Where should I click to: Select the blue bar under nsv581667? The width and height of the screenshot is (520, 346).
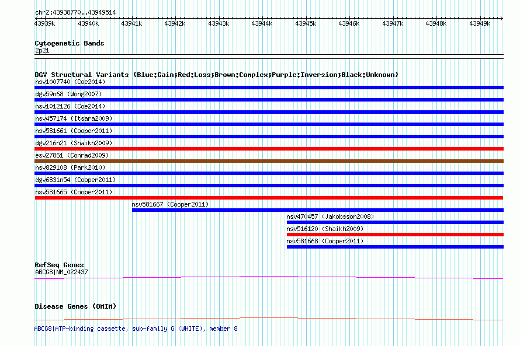(318, 210)
